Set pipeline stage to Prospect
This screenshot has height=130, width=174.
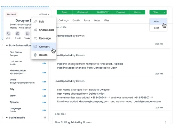(121, 12)
